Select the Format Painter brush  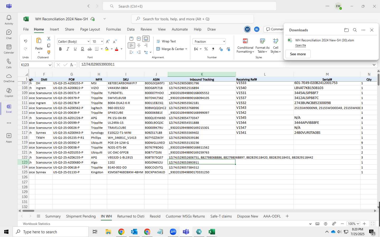pos(49,52)
